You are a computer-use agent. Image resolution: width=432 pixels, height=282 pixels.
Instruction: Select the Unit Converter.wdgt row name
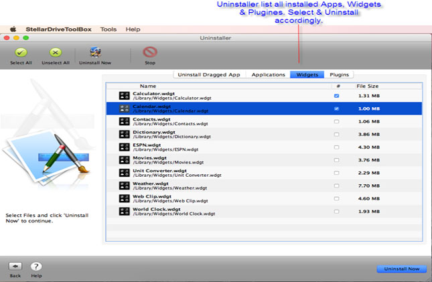160,171
